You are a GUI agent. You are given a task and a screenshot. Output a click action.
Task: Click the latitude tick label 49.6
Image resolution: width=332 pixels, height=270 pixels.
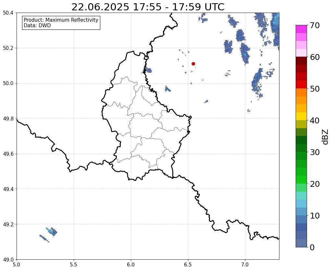tap(8, 154)
